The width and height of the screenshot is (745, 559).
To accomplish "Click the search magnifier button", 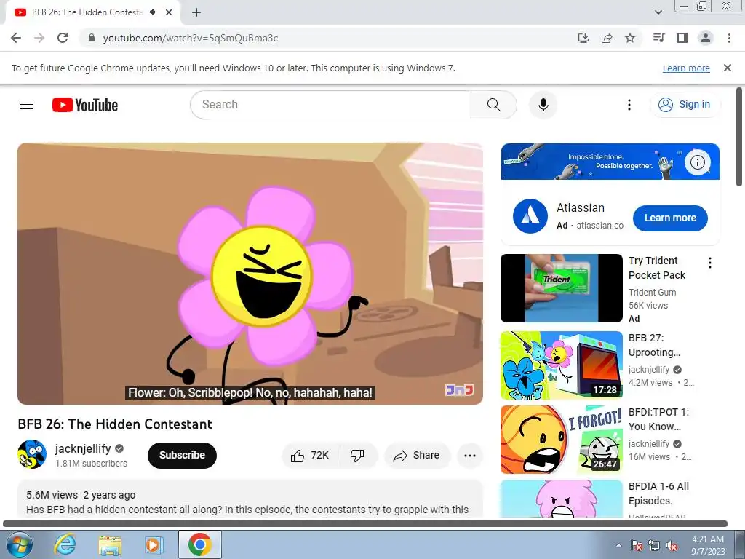I will pos(494,105).
